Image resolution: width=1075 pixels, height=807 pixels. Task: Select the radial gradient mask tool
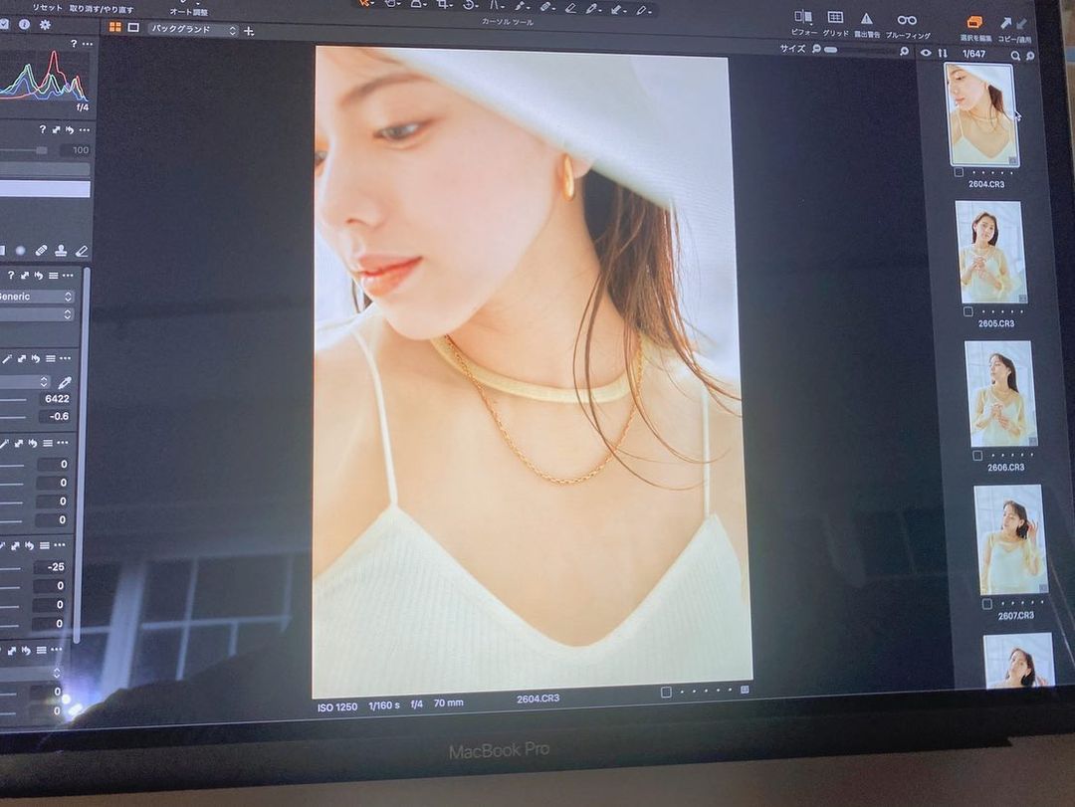point(21,251)
